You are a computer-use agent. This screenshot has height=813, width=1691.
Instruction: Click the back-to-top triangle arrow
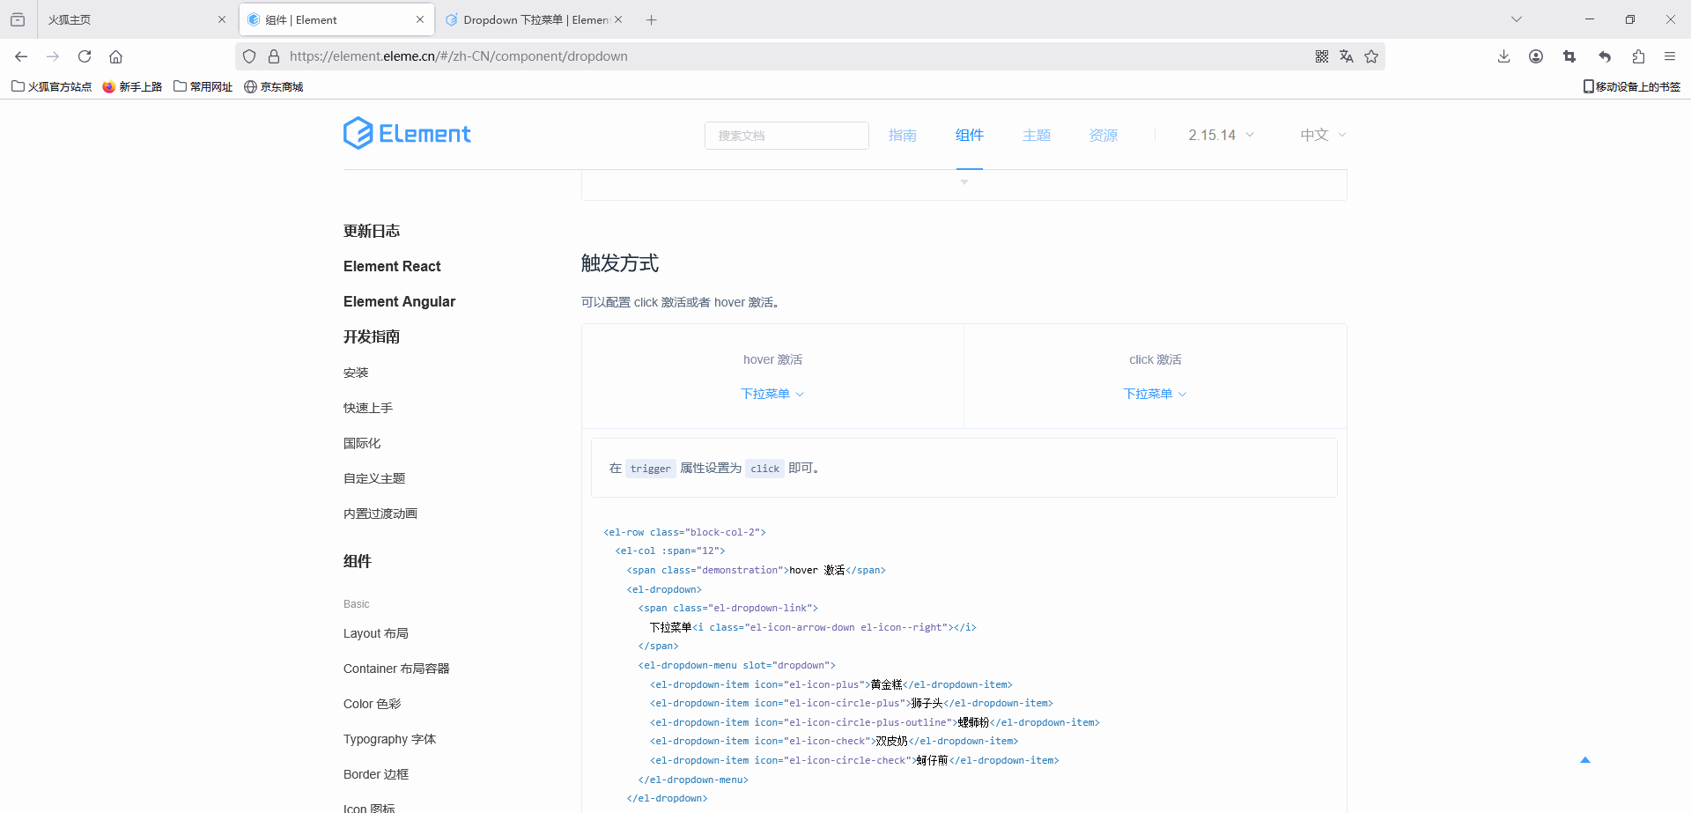click(1585, 759)
